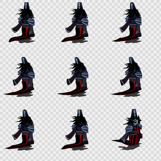Select the first sprite frame in middle row

[19, 77]
